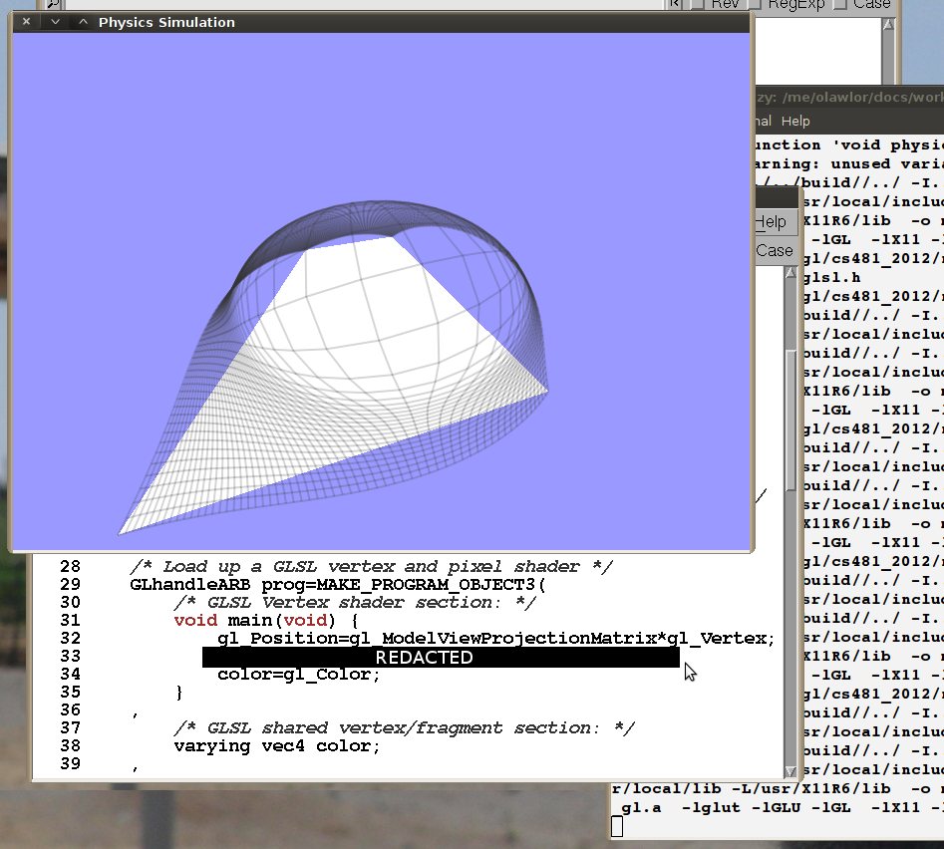Click the terminal cursor block at the prompt
Screen dimensions: 944x849
pyautogui.click(x=617, y=826)
